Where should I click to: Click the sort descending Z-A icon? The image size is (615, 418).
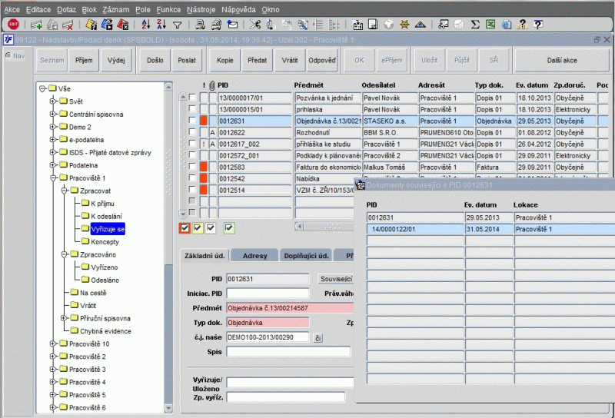pos(160,25)
